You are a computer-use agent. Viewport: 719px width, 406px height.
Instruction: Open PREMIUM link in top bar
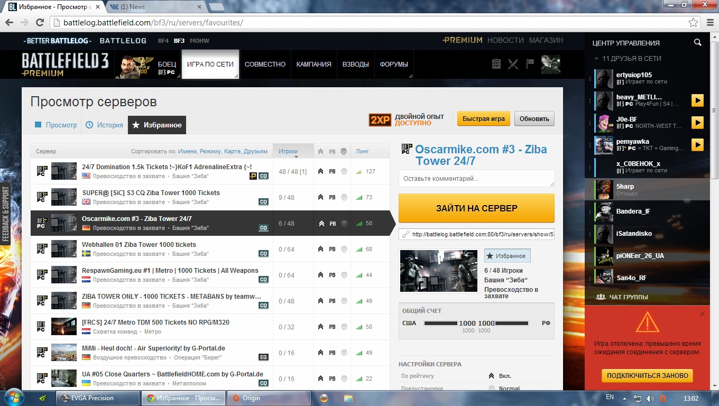pyautogui.click(x=463, y=40)
